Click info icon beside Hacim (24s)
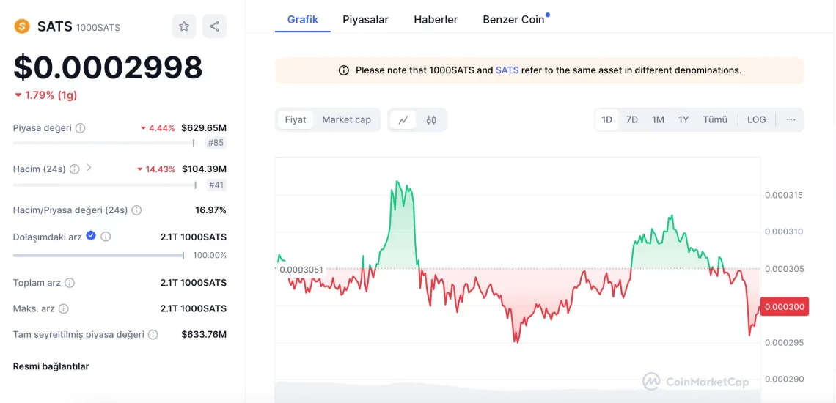Image resolution: width=836 pixels, height=403 pixels. (74, 169)
